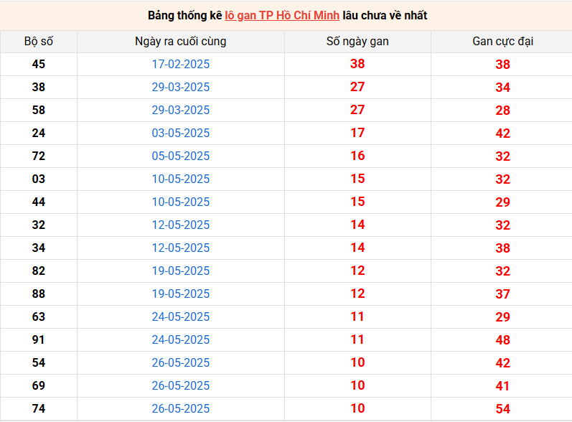Screen dimensions: 572x422
Task: Select the date 05-05-2025
Action: pyautogui.click(x=181, y=156)
